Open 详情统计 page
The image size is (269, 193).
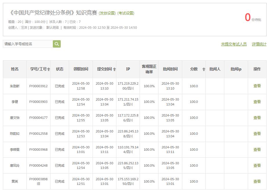(x=259, y=44)
